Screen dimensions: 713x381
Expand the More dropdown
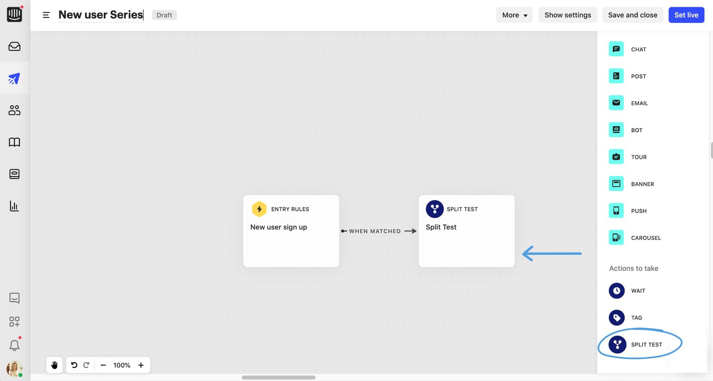514,15
